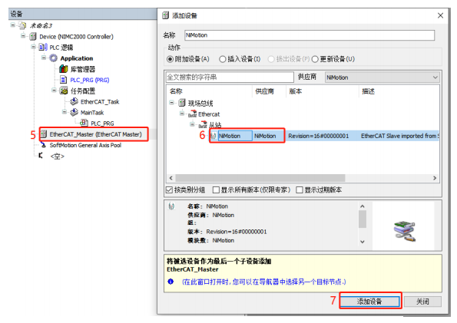Click the Ethercat bus icon in device list
This screenshot has height=323, width=457.
click(x=192, y=114)
